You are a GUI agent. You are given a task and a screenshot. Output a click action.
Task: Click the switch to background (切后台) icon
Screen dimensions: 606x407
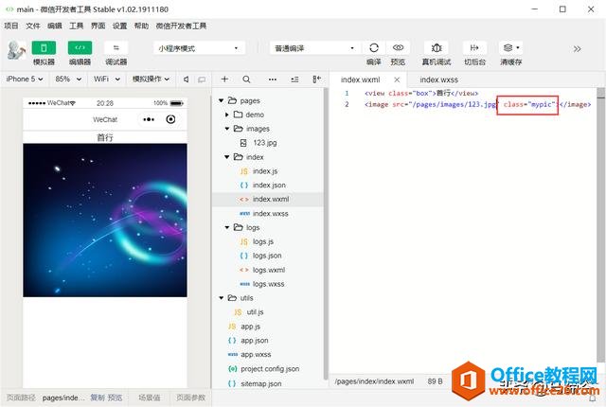click(x=474, y=47)
